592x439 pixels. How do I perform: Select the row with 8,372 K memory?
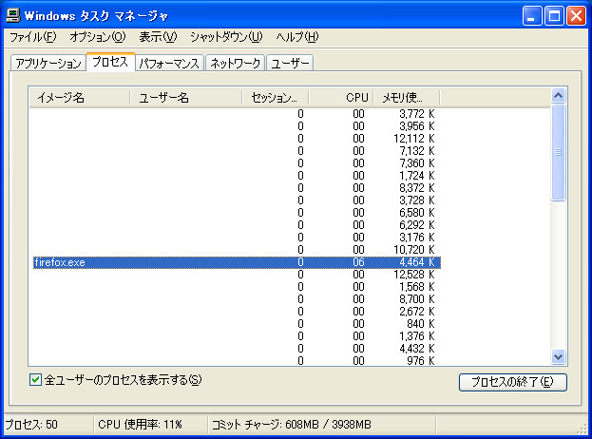tap(238, 188)
